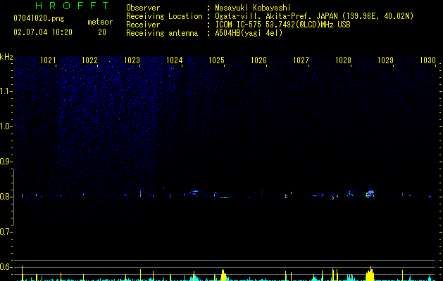Click the 1026 time axis marker
The height and width of the screenshot is (281, 443).
point(258,60)
